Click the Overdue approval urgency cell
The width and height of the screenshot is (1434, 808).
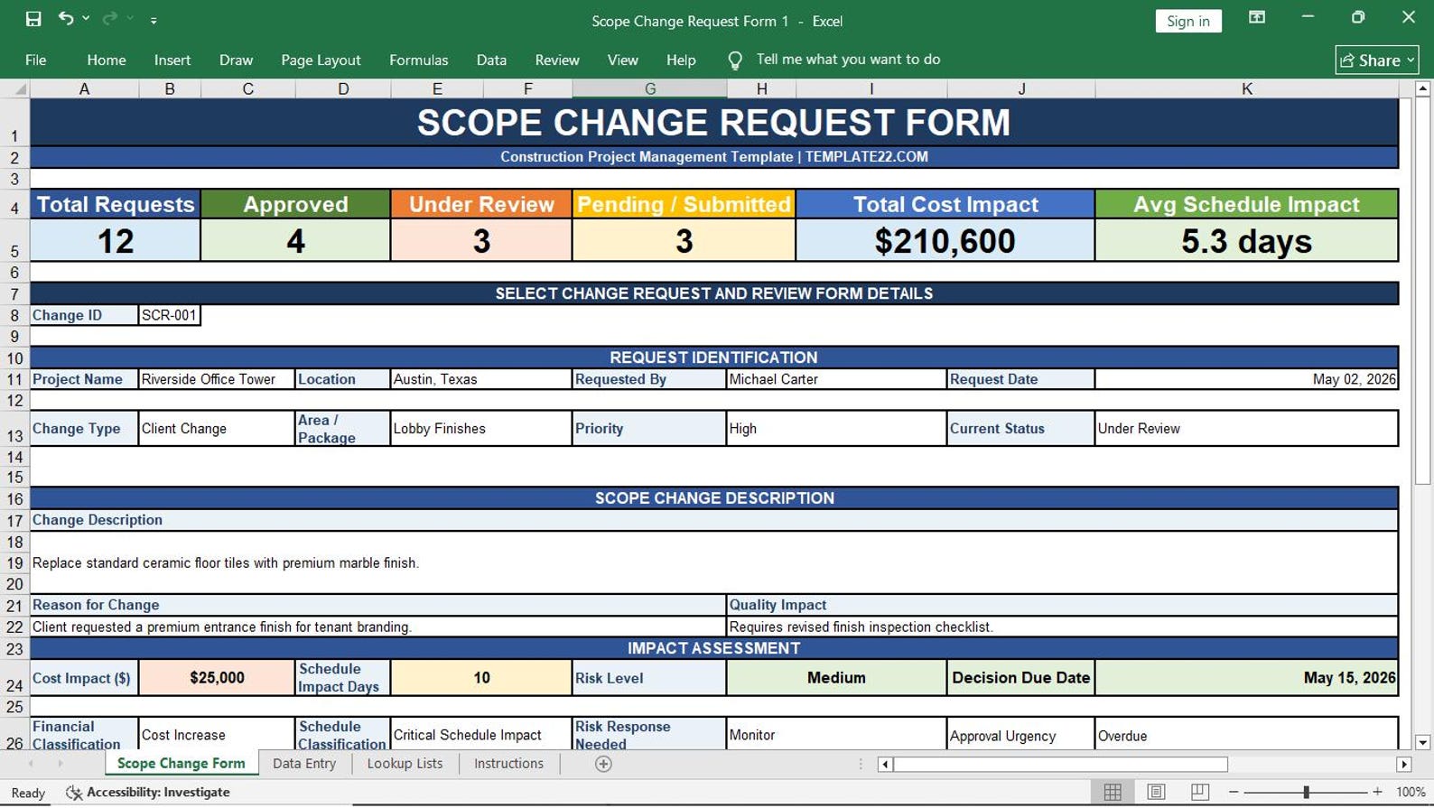click(x=1246, y=735)
